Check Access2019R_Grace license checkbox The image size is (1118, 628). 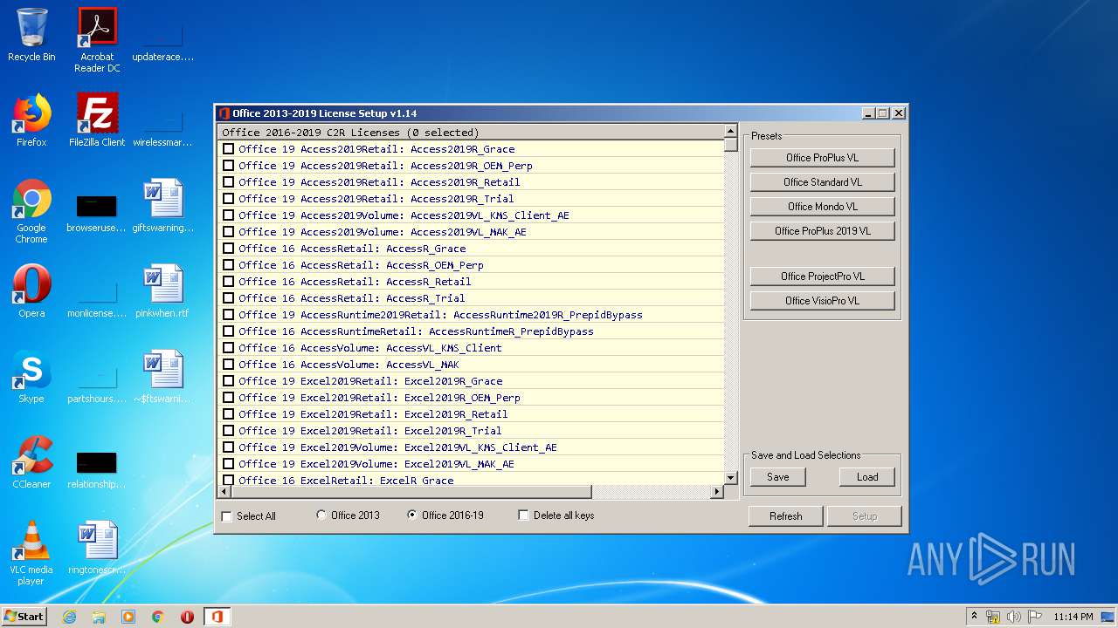click(228, 149)
